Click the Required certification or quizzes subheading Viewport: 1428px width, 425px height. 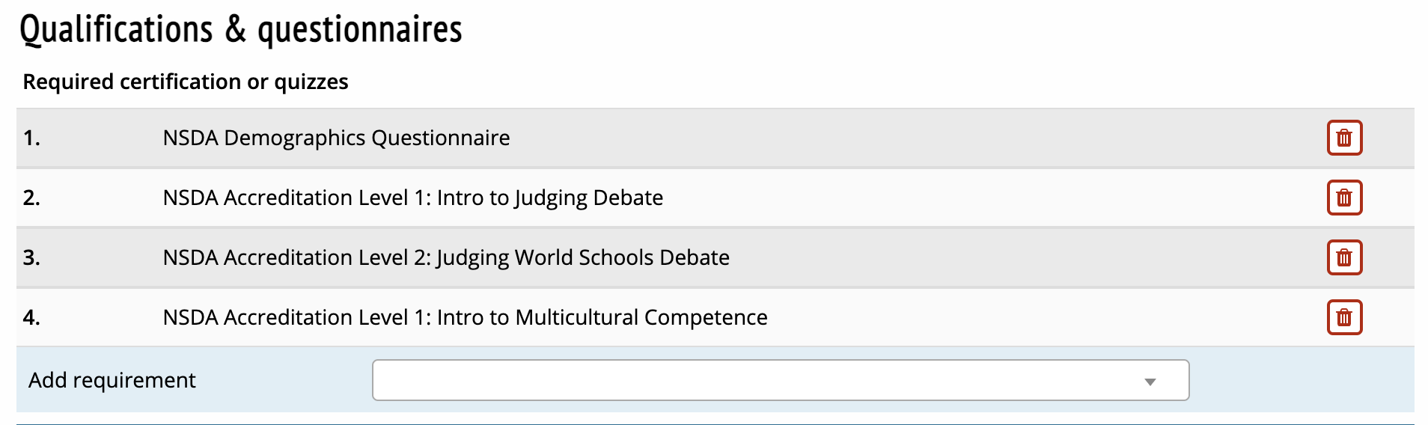pyautogui.click(x=186, y=82)
